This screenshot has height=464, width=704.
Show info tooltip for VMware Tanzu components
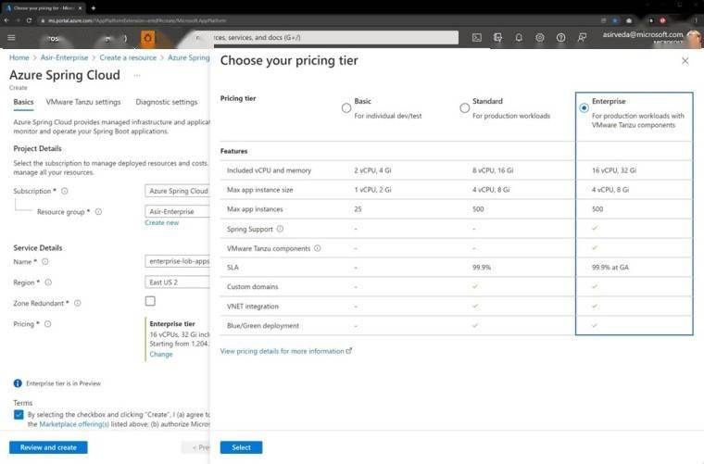point(318,248)
